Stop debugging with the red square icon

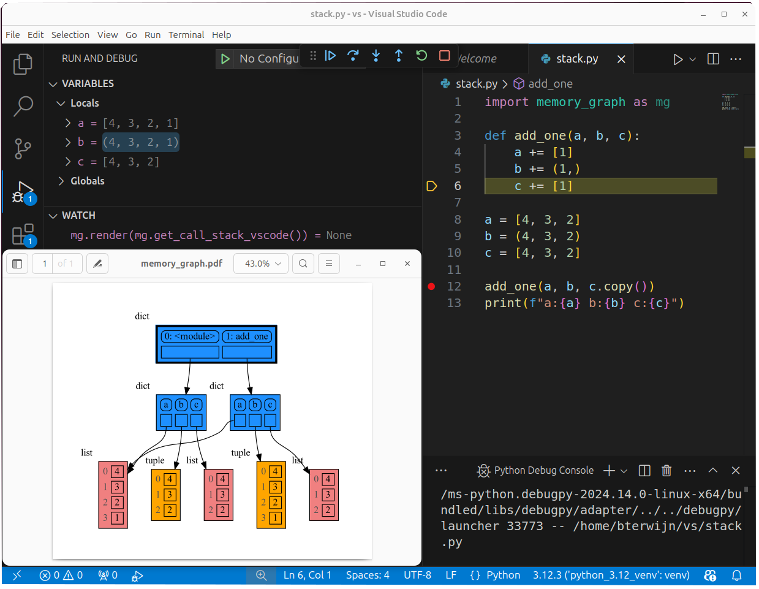(444, 55)
